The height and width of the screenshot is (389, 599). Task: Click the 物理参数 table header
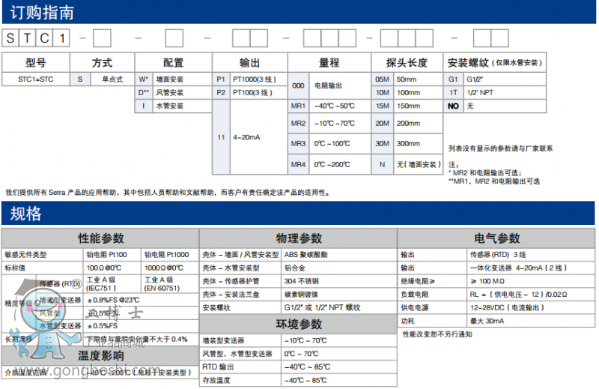(299, 238)
